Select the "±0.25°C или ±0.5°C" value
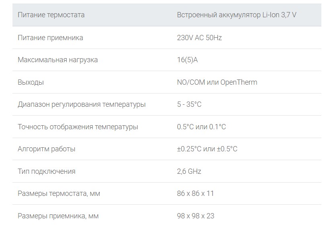This screenshot has width=331, height=230. pos(207,149)
